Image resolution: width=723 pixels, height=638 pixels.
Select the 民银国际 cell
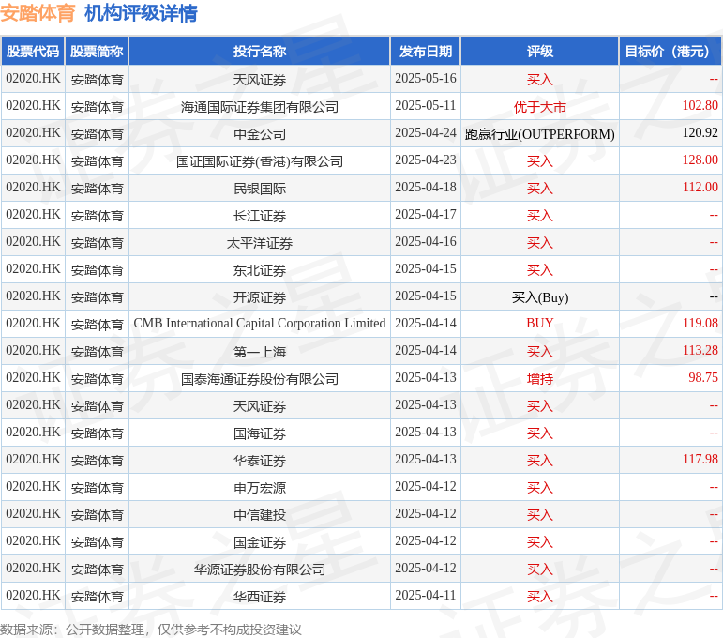pyautogui.click(x=260, y=189)
